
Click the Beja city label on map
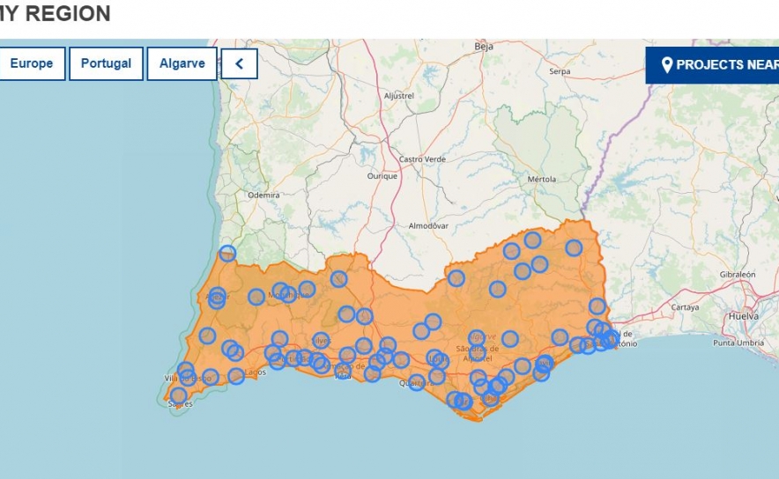(483, 47)
